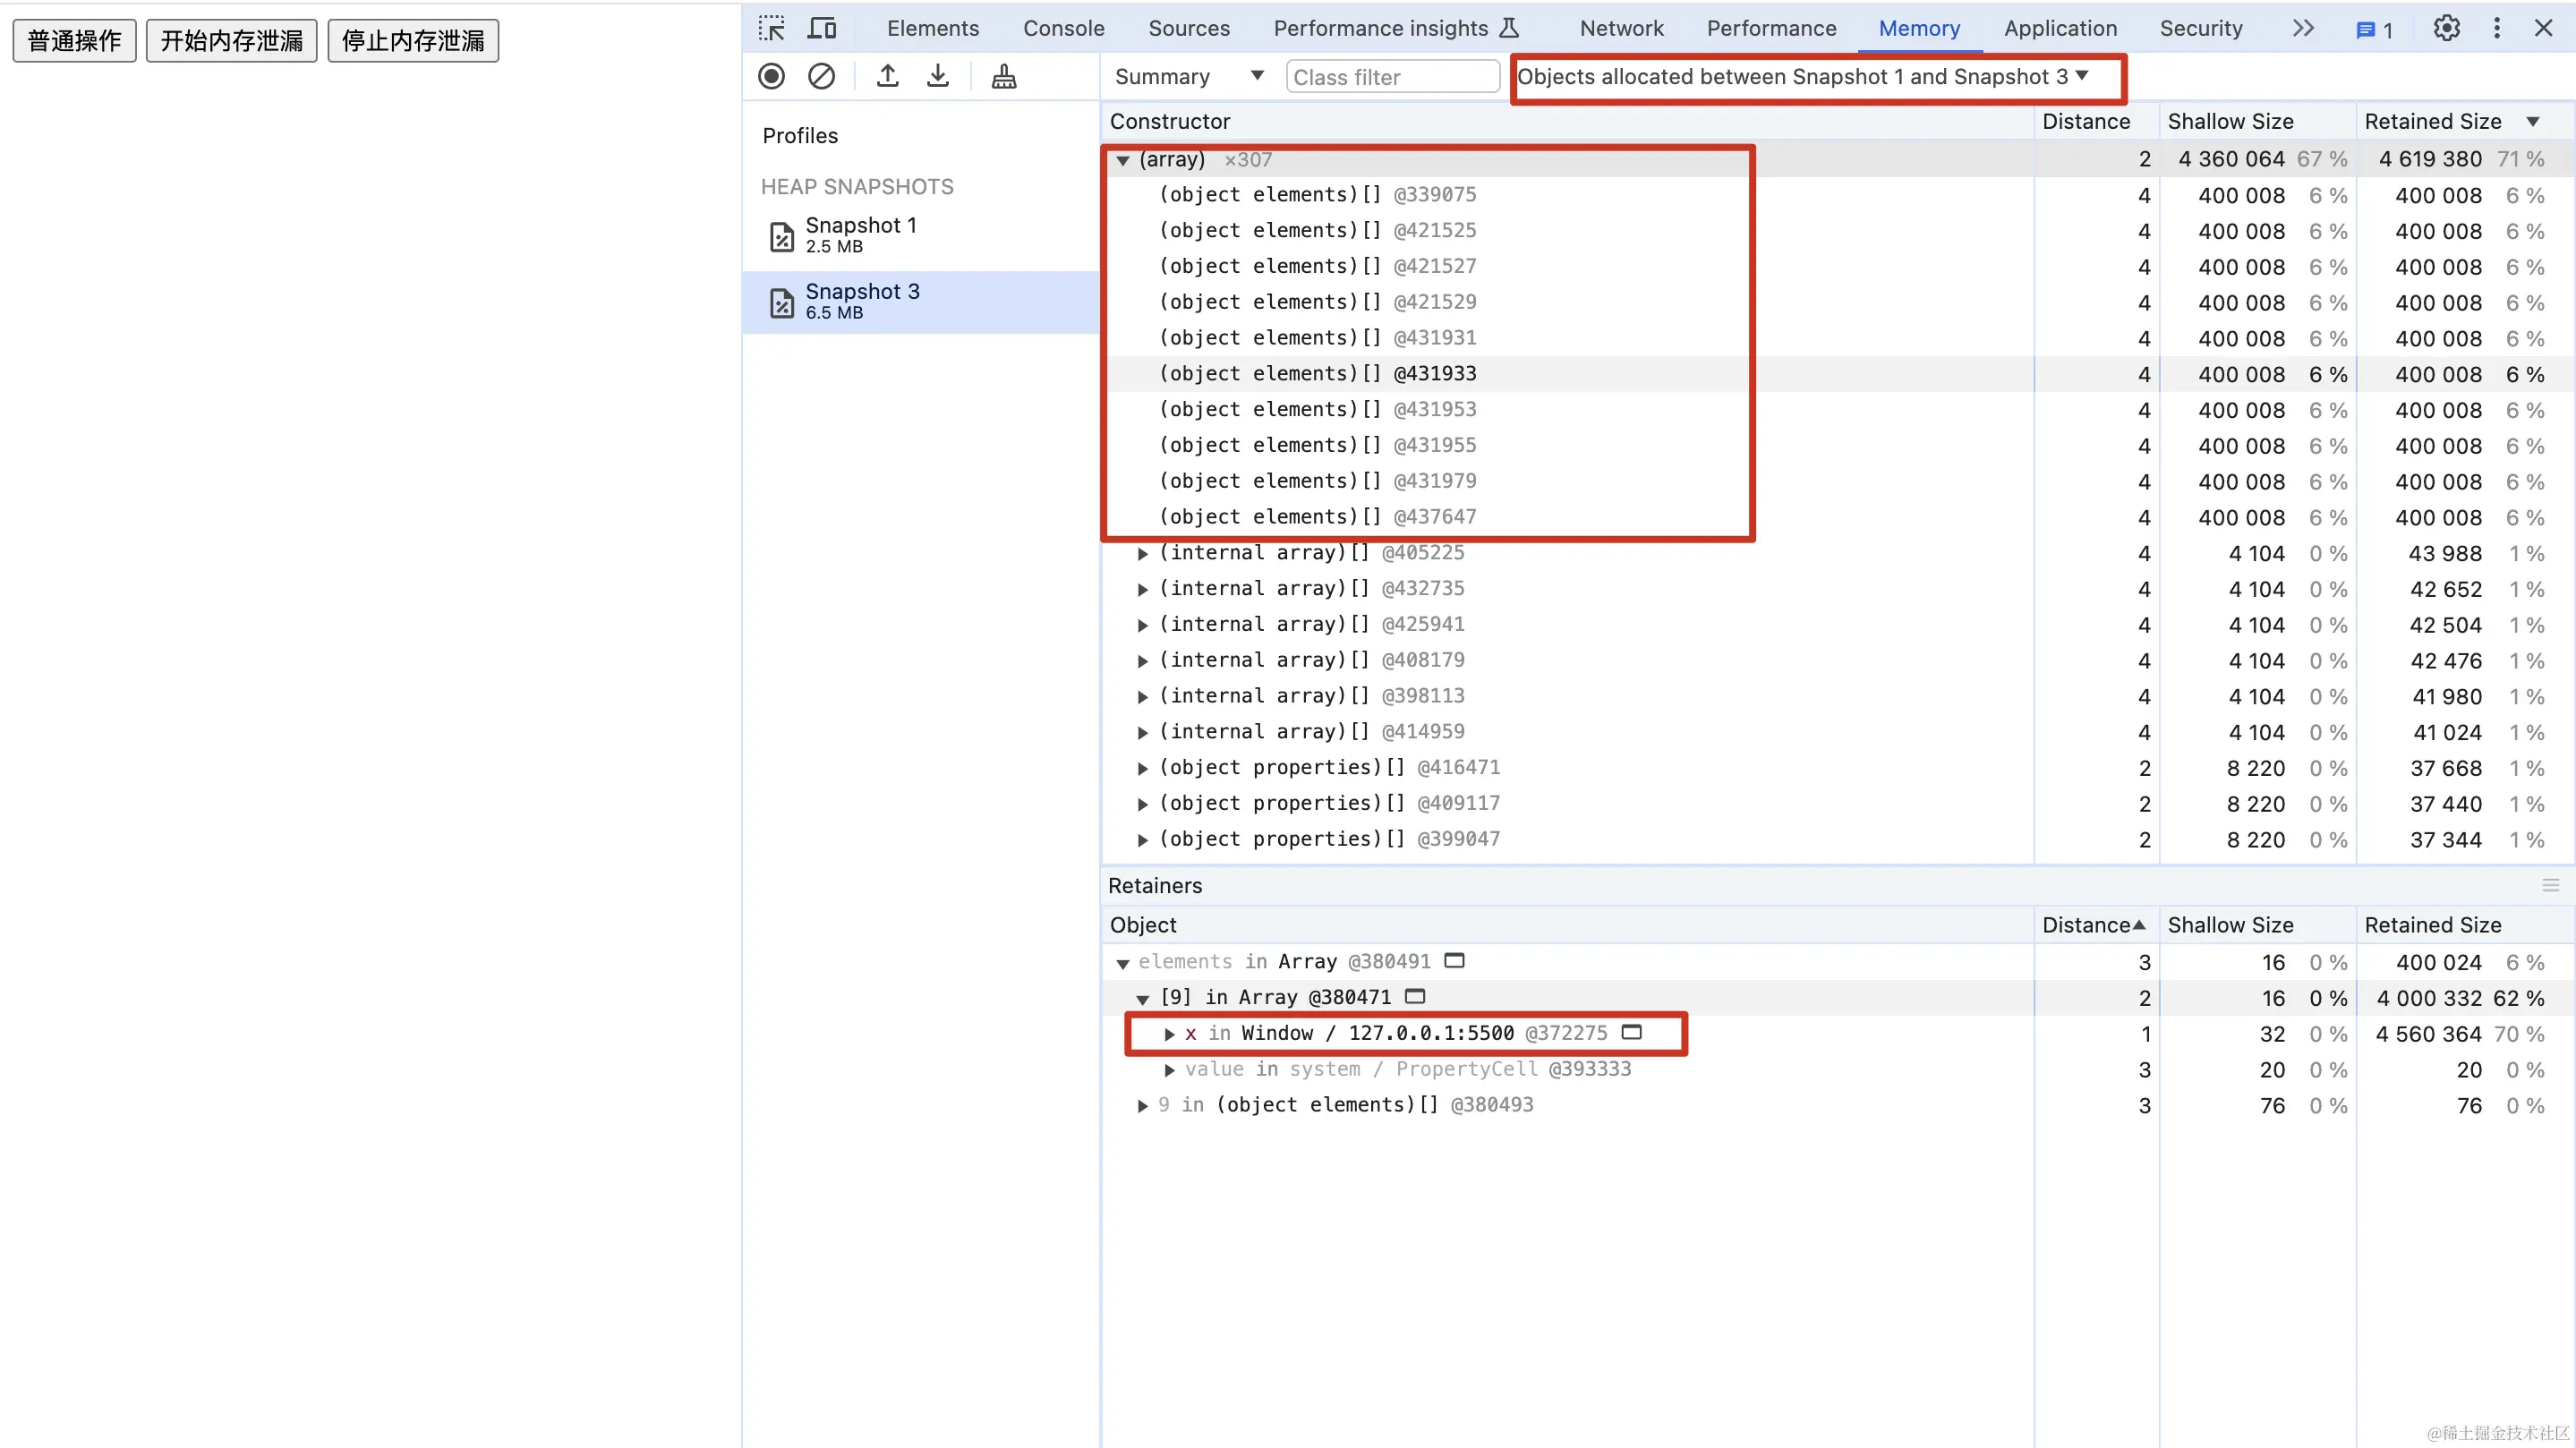Open the Summary view dropdown
The width and height of the screenshot is (2576, 1448).
pyautogui.click(x=1188, y=76)
